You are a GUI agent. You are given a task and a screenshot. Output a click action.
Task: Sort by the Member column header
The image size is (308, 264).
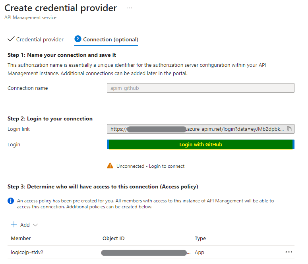[21, 238]
